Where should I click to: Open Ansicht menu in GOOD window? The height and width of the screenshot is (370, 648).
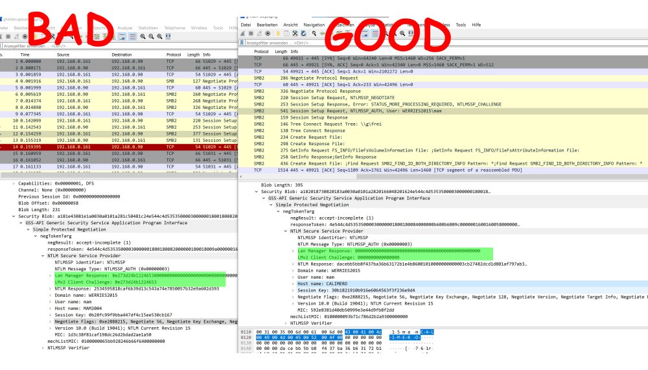coord(290,25)
